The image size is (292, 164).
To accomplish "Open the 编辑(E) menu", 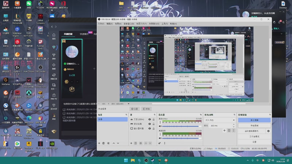I will (109, 24).
